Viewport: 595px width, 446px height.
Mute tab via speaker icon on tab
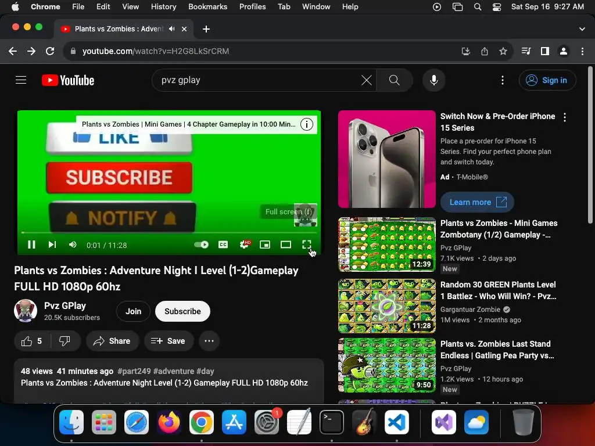pyautogui.click(x=172, y=29)
